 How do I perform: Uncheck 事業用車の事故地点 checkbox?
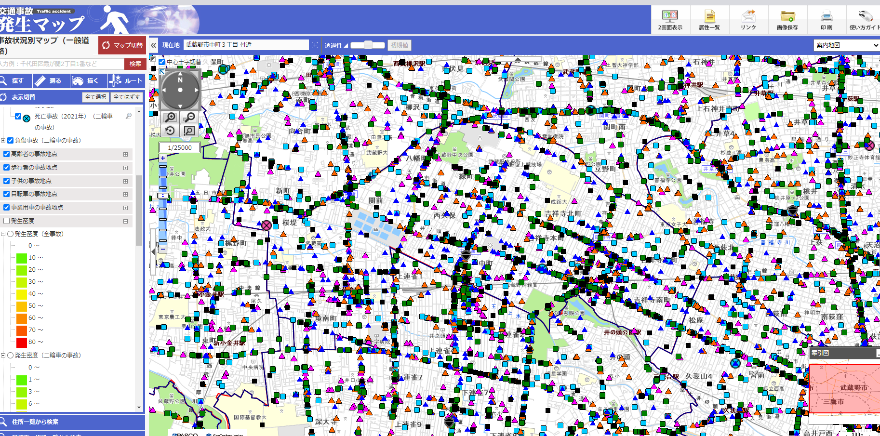coord(6,208)
